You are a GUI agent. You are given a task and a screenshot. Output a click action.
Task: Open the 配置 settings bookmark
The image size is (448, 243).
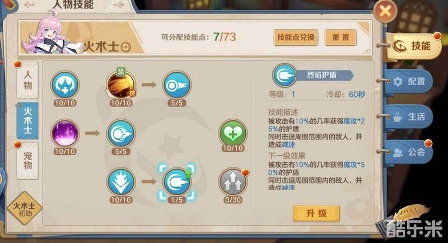[409, 82]
